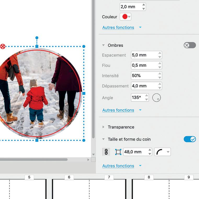Decrease the 2,0 mm value with the down arrow
The image size is (199, 199).
(144, 9)
